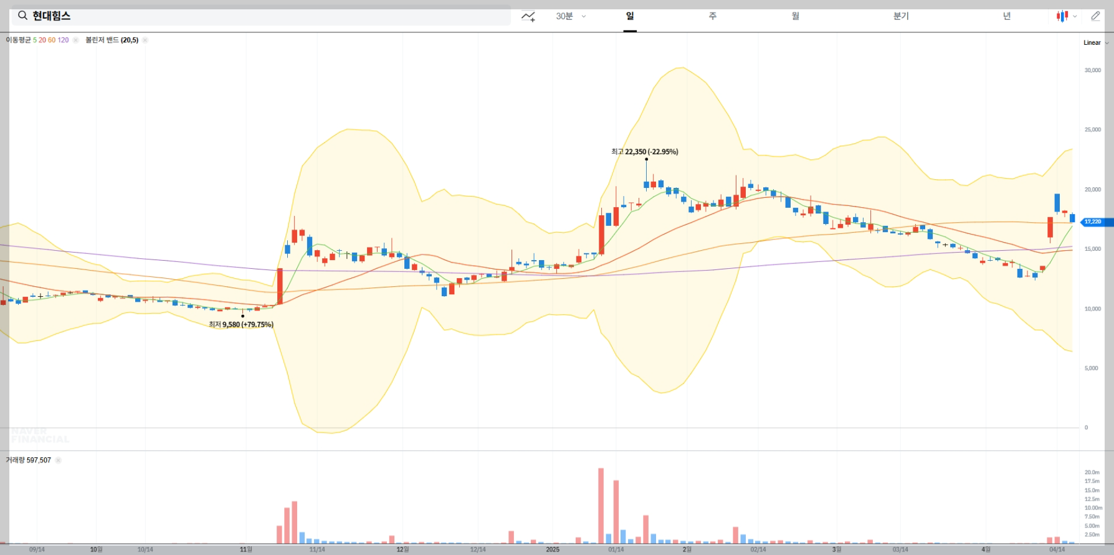
Task: Open the add indicator chart icon
Action: 528,16
